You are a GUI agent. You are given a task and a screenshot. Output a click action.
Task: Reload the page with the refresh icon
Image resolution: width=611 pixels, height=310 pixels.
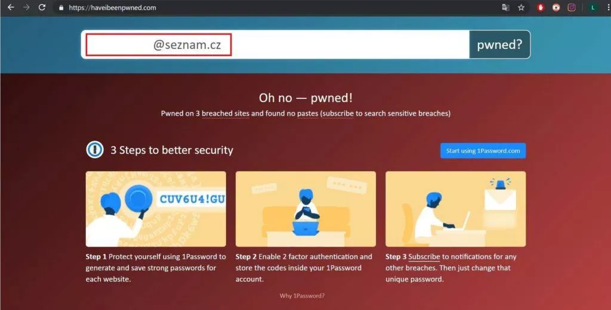[42, 7]
